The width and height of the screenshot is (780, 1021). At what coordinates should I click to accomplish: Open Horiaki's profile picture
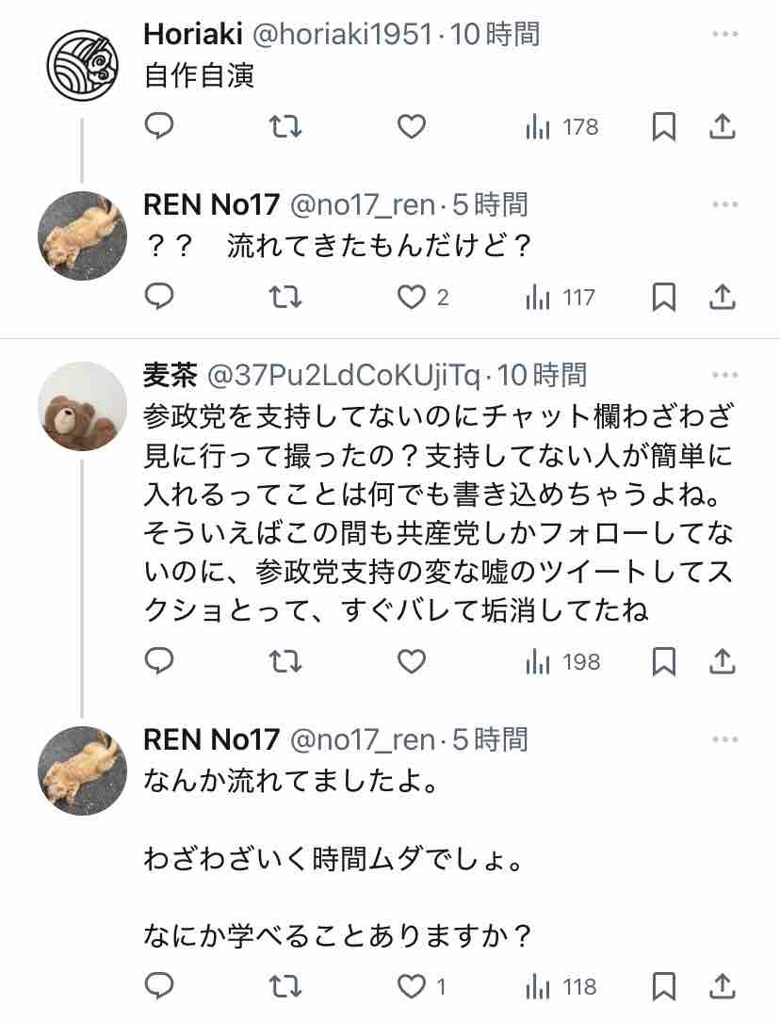(x=83, y=63)
